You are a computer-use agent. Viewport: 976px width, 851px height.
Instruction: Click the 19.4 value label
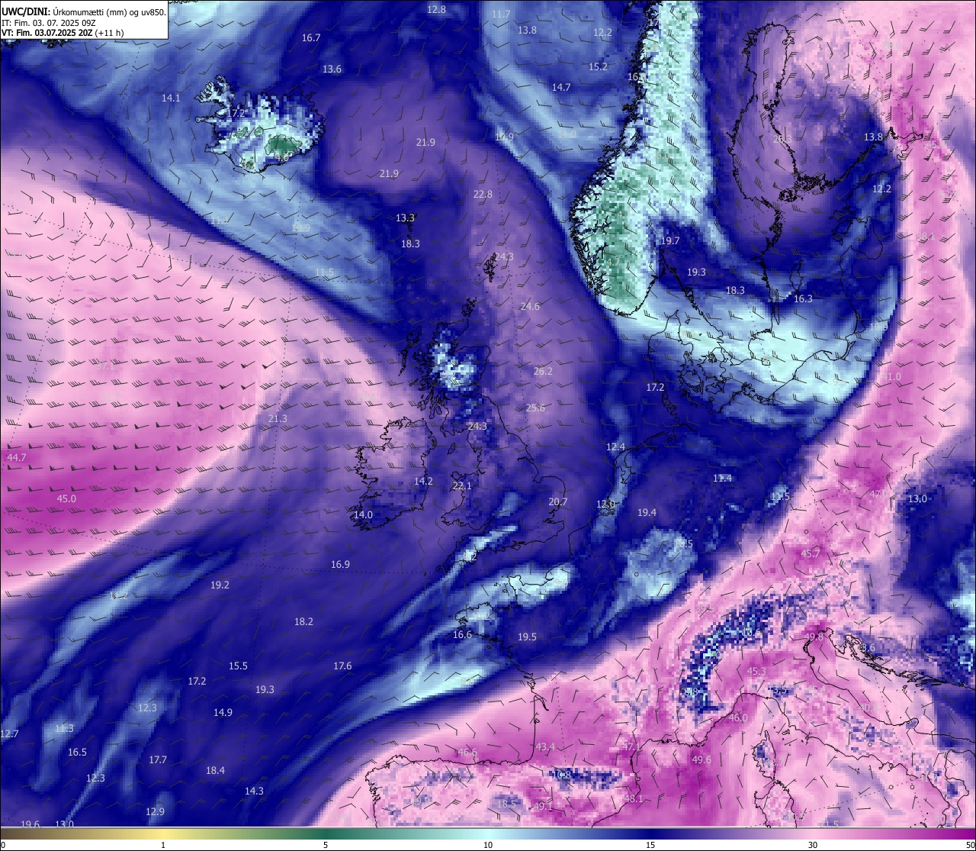(x=647, y=512)
